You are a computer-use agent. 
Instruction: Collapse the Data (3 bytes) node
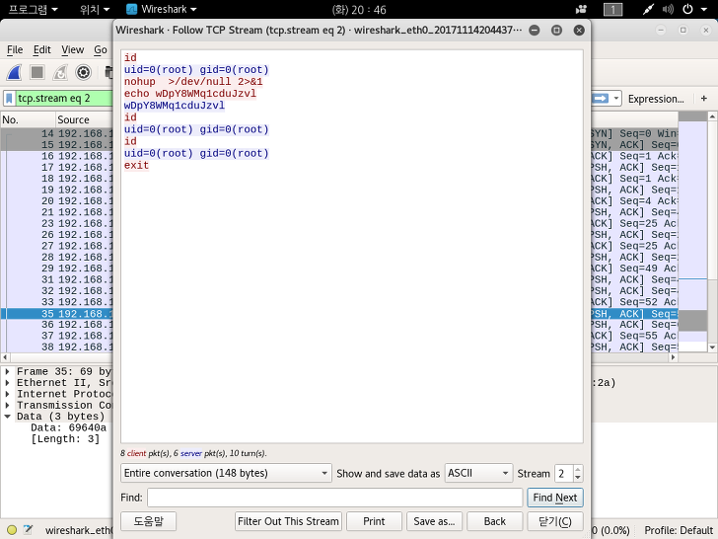point(7,417)
